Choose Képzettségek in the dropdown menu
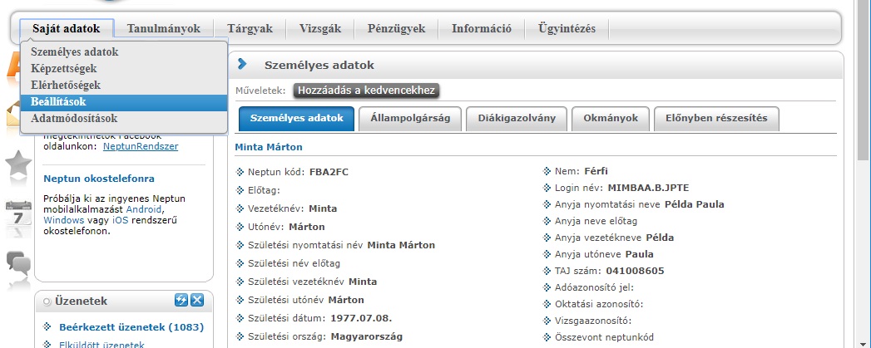The image size is (871, 348). 64,68
